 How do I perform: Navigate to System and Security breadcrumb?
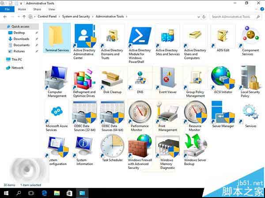pos(76,17)
